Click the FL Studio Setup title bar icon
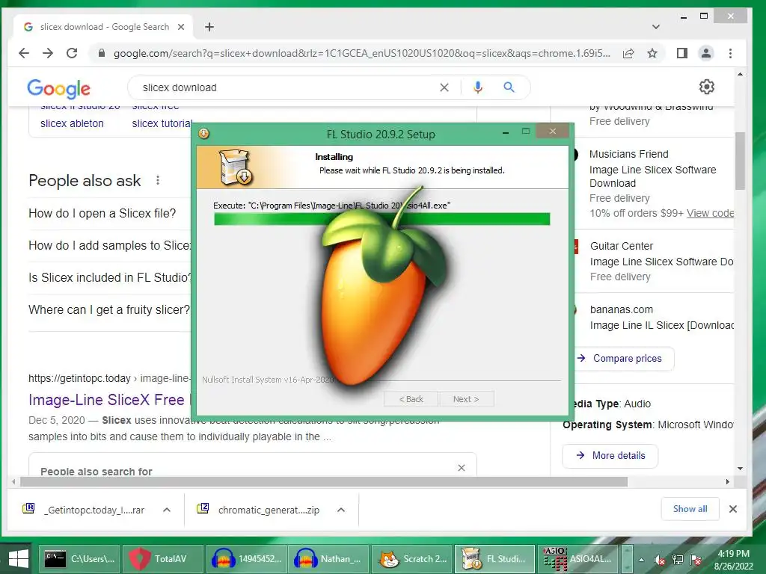 click(203, 133)
